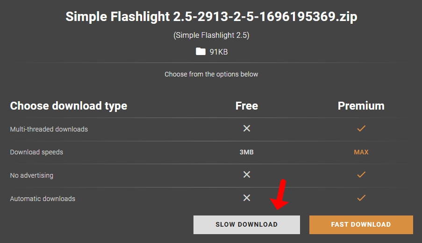This screenshot has height=243, width=422.
Task: Click the red arrow pointing at Slow Download
Action: [x=281, y=195]
